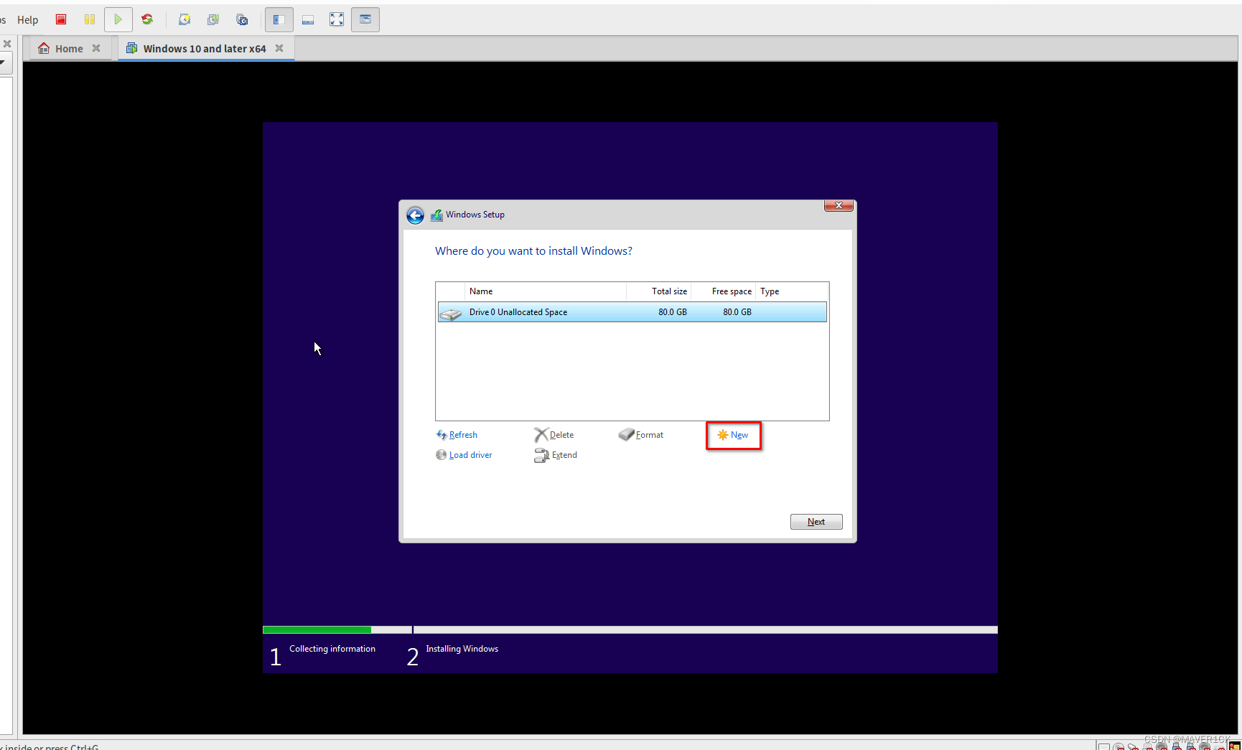Image resolution: width=1242 pixels, height=750 pixels.
Task: Toggle the library sidebar panel view
Action: pos(279,19)
